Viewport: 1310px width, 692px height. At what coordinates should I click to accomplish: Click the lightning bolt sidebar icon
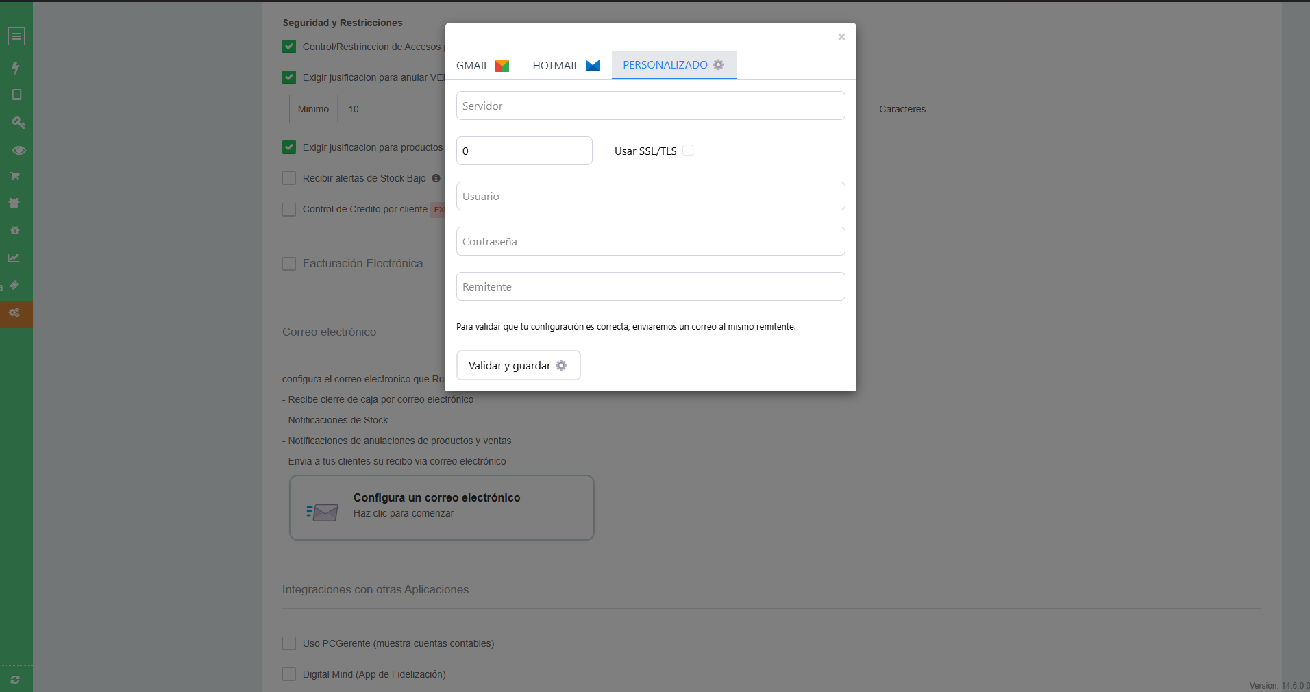pos(16,67)
